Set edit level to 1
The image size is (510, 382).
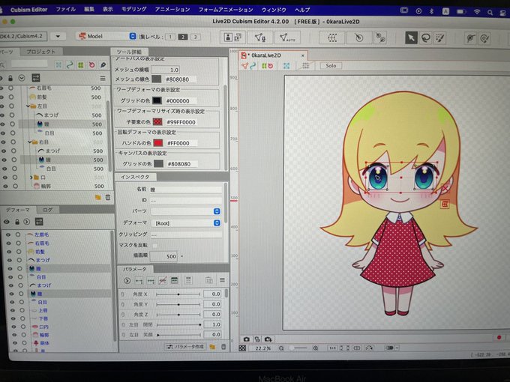click(x=170, y=37)
